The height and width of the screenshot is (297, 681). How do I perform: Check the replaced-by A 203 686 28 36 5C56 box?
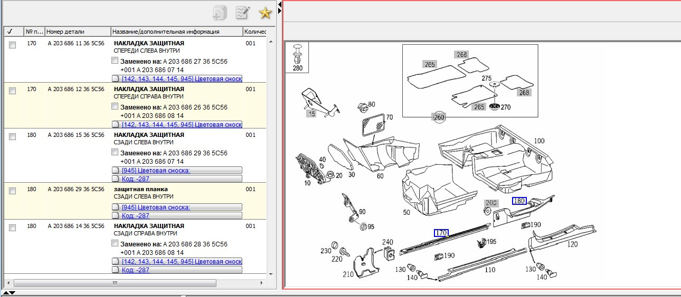pyautogui.click(x=115, y=244)
